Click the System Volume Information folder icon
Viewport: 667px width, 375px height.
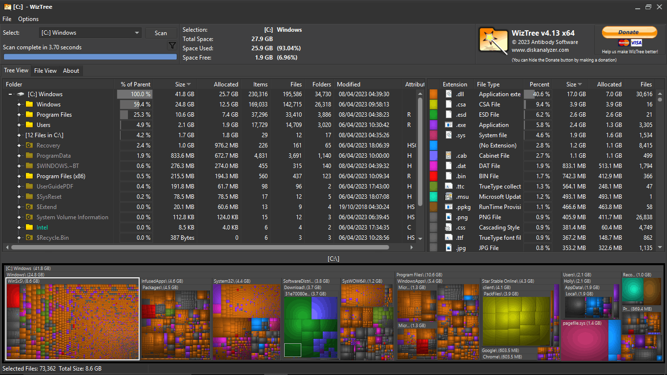(29, 217)
